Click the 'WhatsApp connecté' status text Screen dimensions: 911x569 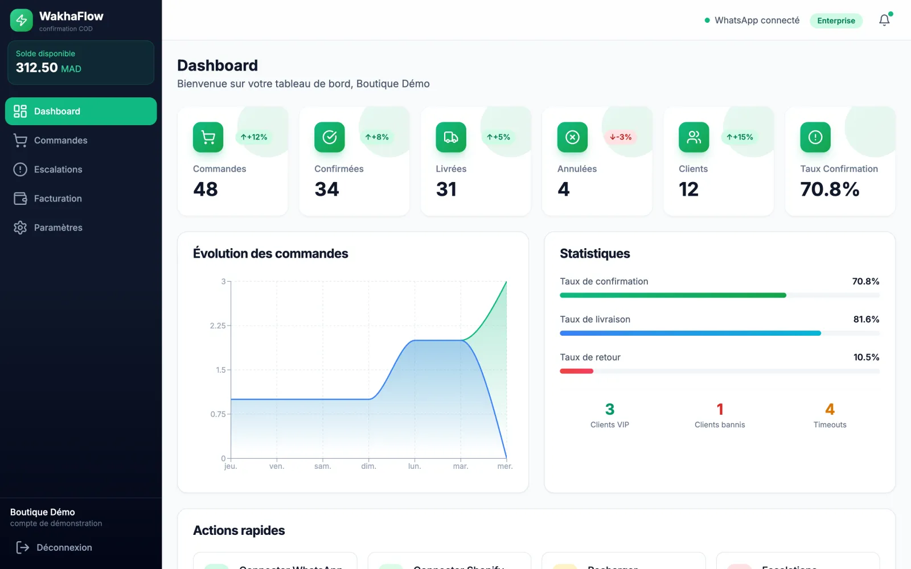(757, 20)
